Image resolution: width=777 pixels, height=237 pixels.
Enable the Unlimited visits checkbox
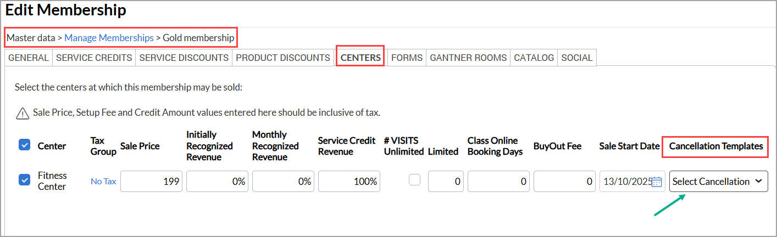click(x=415, y=180)
